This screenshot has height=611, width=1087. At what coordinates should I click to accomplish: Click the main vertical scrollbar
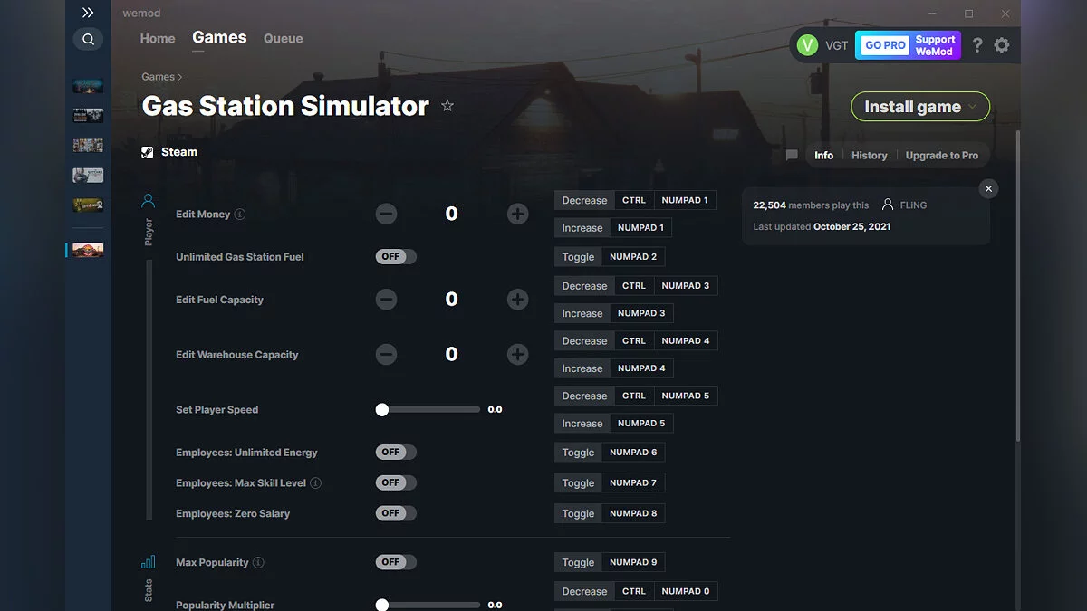1017,285
